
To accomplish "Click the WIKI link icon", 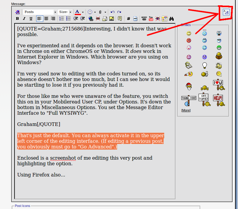I will pos(144,18).
